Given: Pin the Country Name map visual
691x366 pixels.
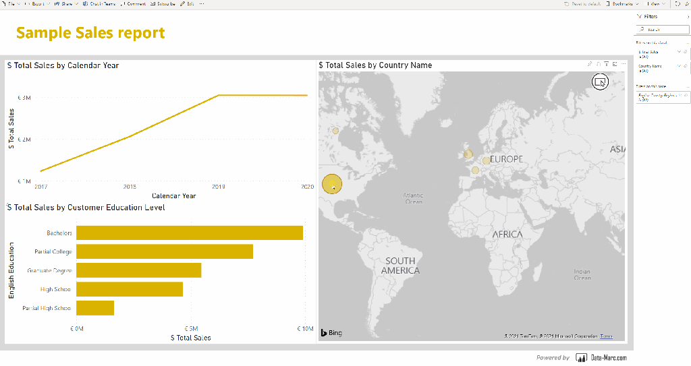Looking at the screenshot, I should pos(589,64).
